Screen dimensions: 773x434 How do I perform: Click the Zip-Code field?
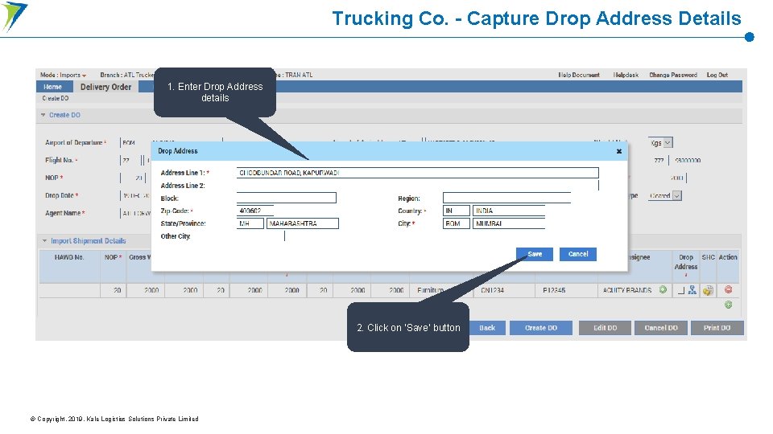click(x=255, y=211)
